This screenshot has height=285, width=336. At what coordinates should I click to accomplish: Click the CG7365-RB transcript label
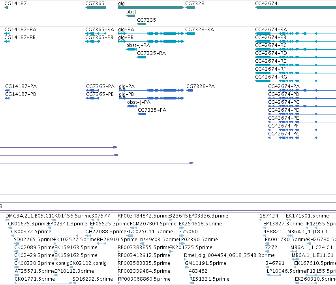99,37
